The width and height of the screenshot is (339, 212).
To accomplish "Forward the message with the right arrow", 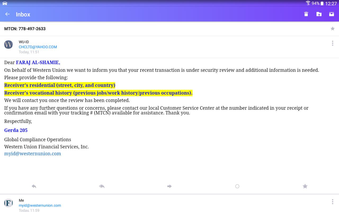I will click(169, 186).
